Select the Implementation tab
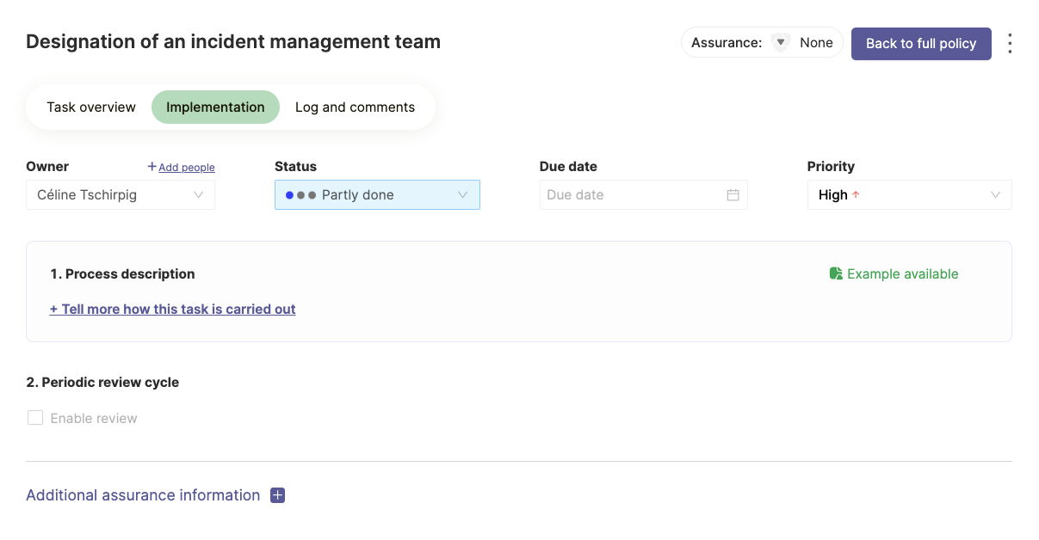The width and height of the screenshot is (1039, 540). tap(215, 107)
